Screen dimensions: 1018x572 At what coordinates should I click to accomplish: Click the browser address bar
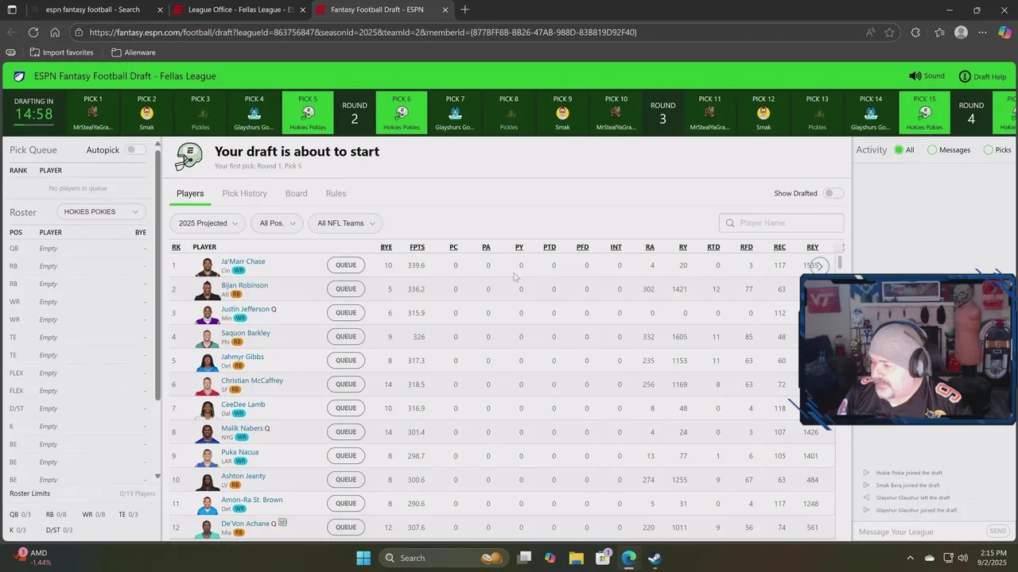(469, 33)
